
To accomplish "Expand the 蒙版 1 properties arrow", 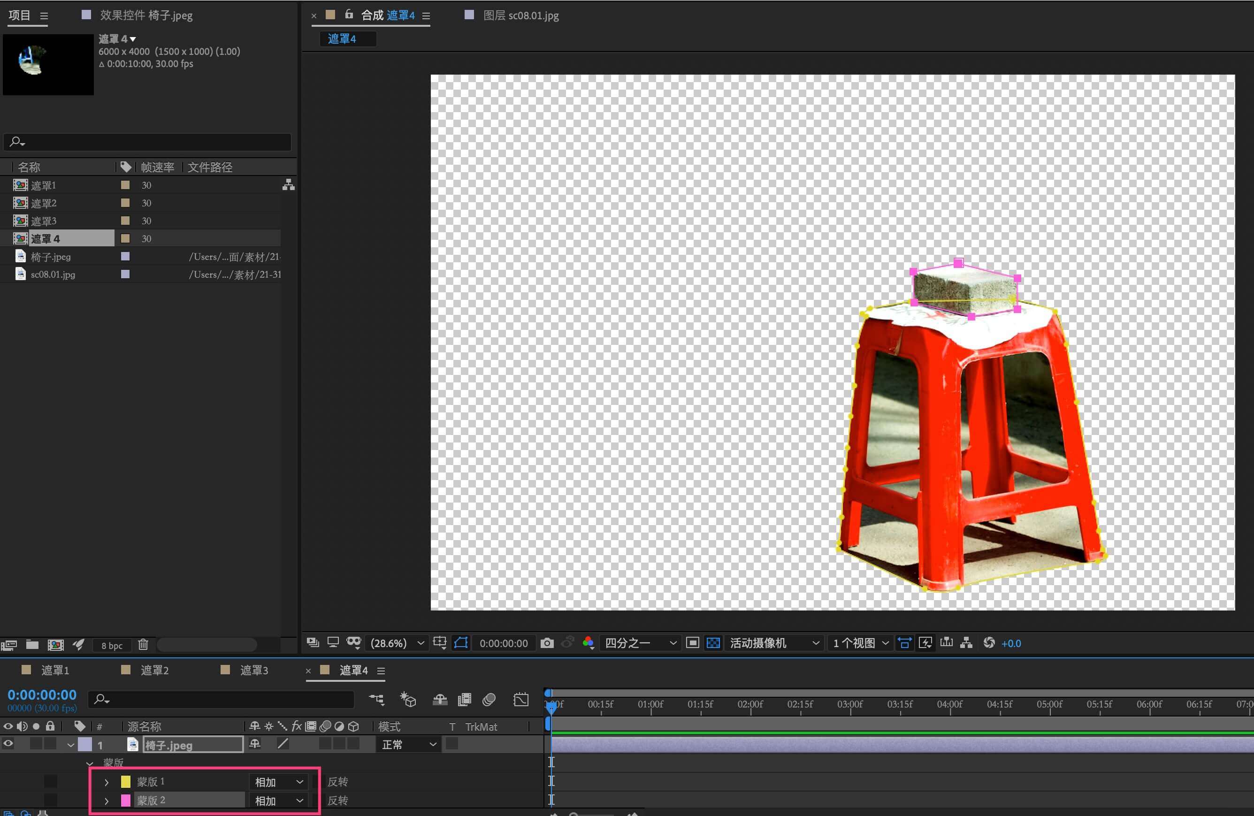I will coord(107,782).
